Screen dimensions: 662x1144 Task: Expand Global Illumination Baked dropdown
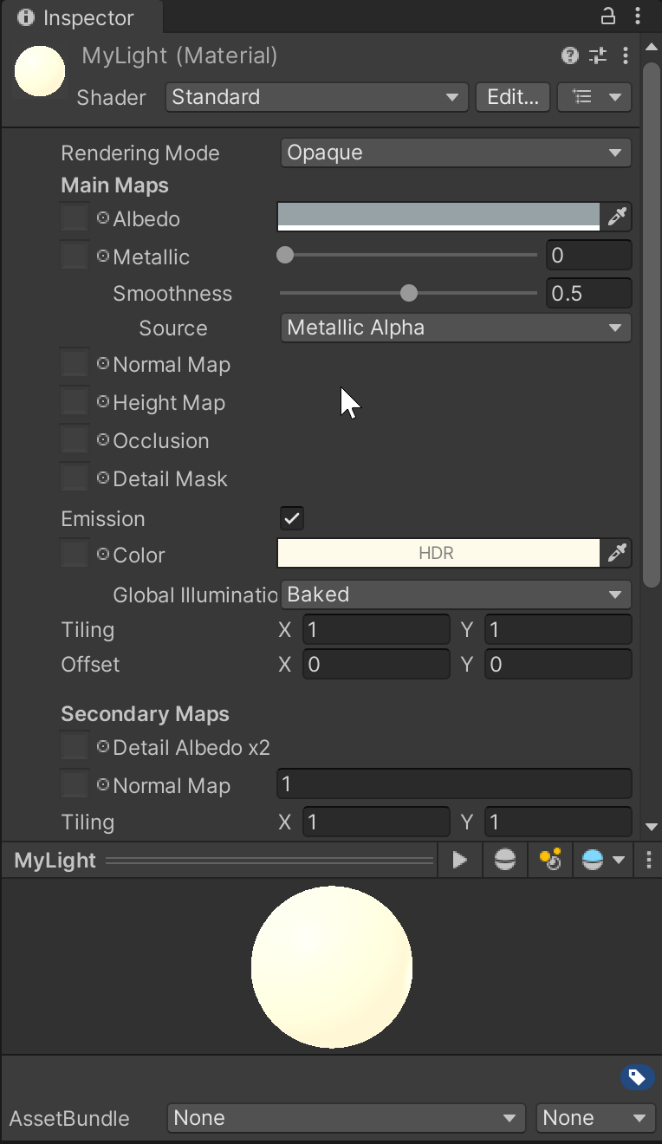[x=456, y=595]
